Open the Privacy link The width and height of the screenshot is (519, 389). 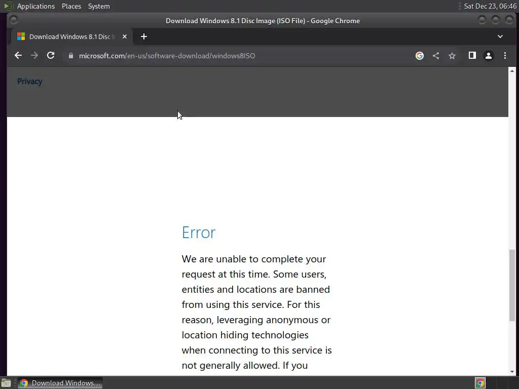(30, 82)
